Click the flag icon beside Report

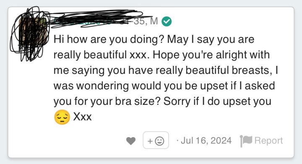246,141
